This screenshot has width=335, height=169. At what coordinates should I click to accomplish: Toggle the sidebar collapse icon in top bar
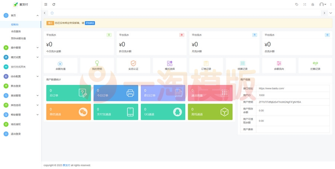pyautogui.click(x=46, y=4)
